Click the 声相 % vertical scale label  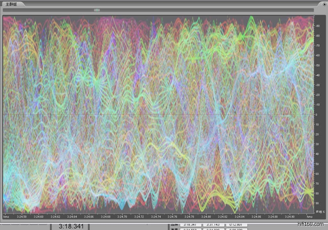pos(320,212)
